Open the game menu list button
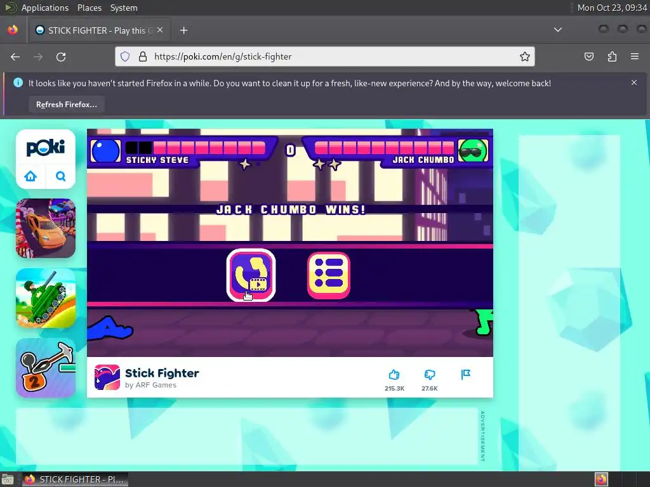 (x=329, y=275)
